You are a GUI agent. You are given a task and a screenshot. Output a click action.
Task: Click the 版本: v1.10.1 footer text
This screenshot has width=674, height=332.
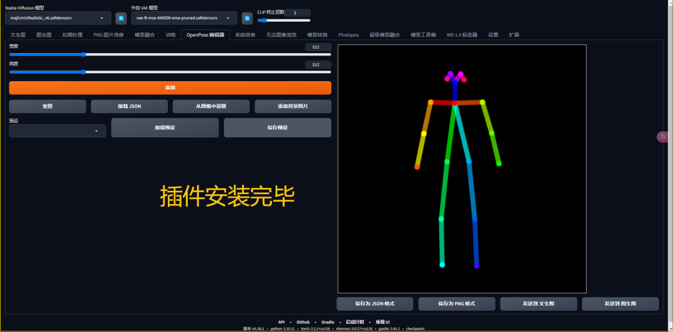[x=254, y=328]
